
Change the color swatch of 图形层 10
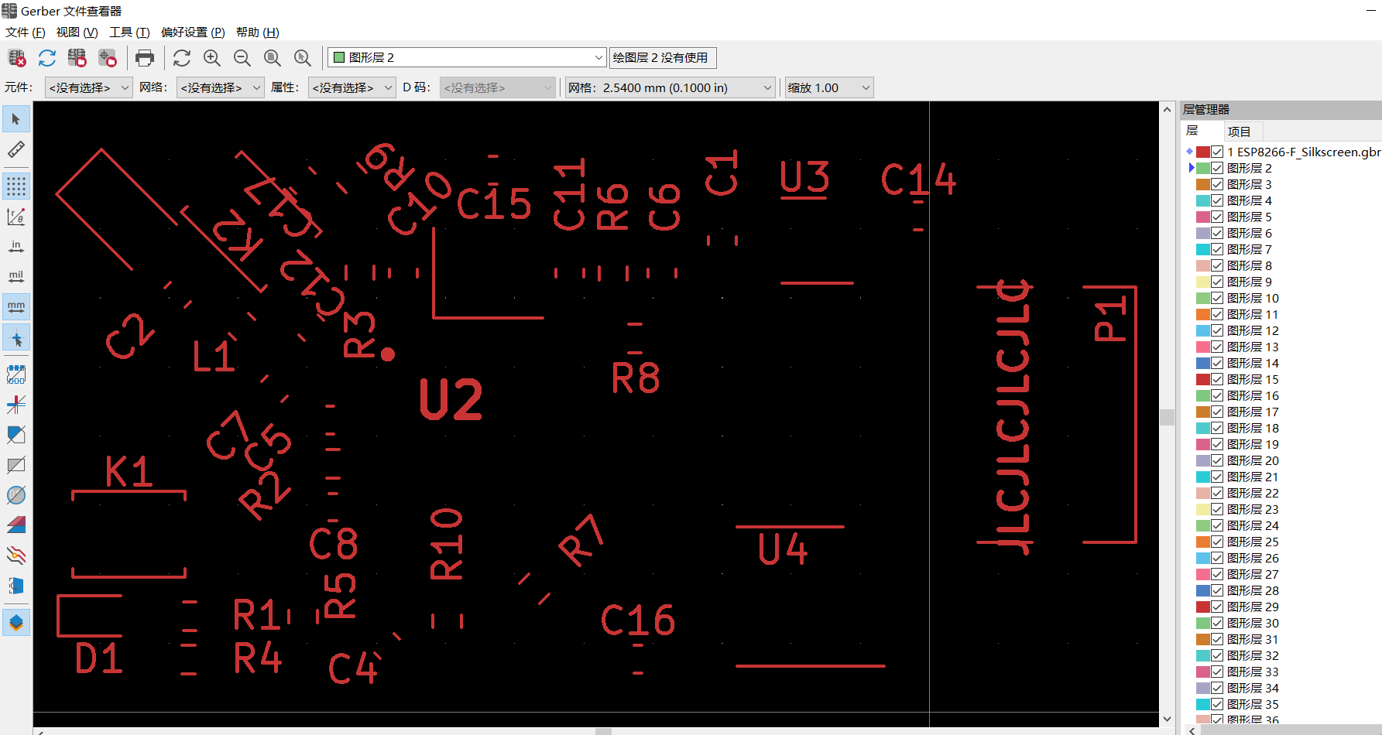tap(1204, 298)
